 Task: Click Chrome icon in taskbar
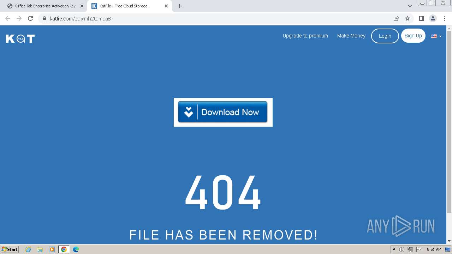pos(64,249)
